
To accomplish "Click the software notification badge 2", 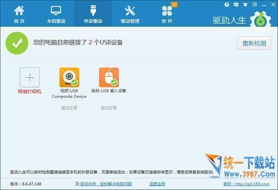I will [x=174, y=5].
